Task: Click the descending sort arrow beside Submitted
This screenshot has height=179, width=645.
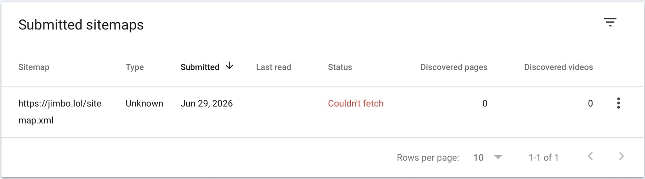Action: pos(229,66)
